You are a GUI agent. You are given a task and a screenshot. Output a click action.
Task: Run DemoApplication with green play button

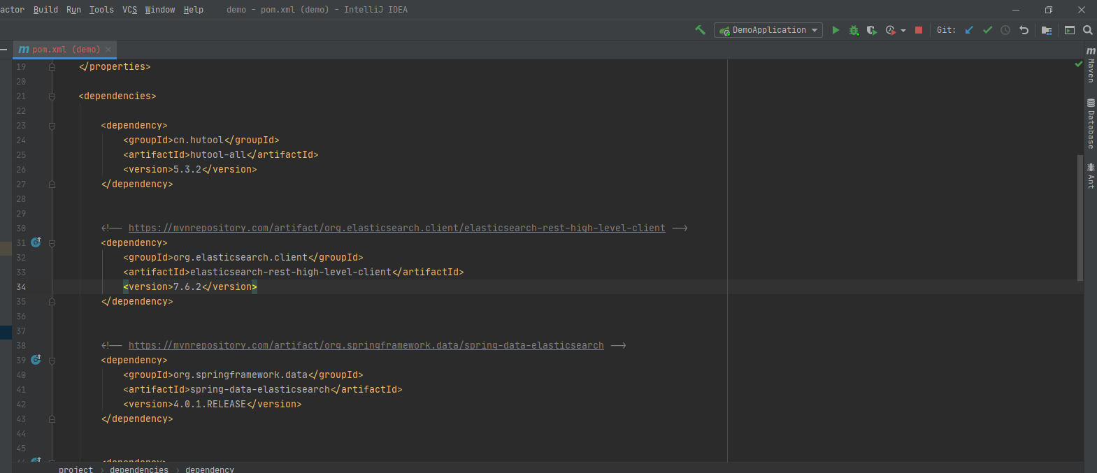coord(836,30)
